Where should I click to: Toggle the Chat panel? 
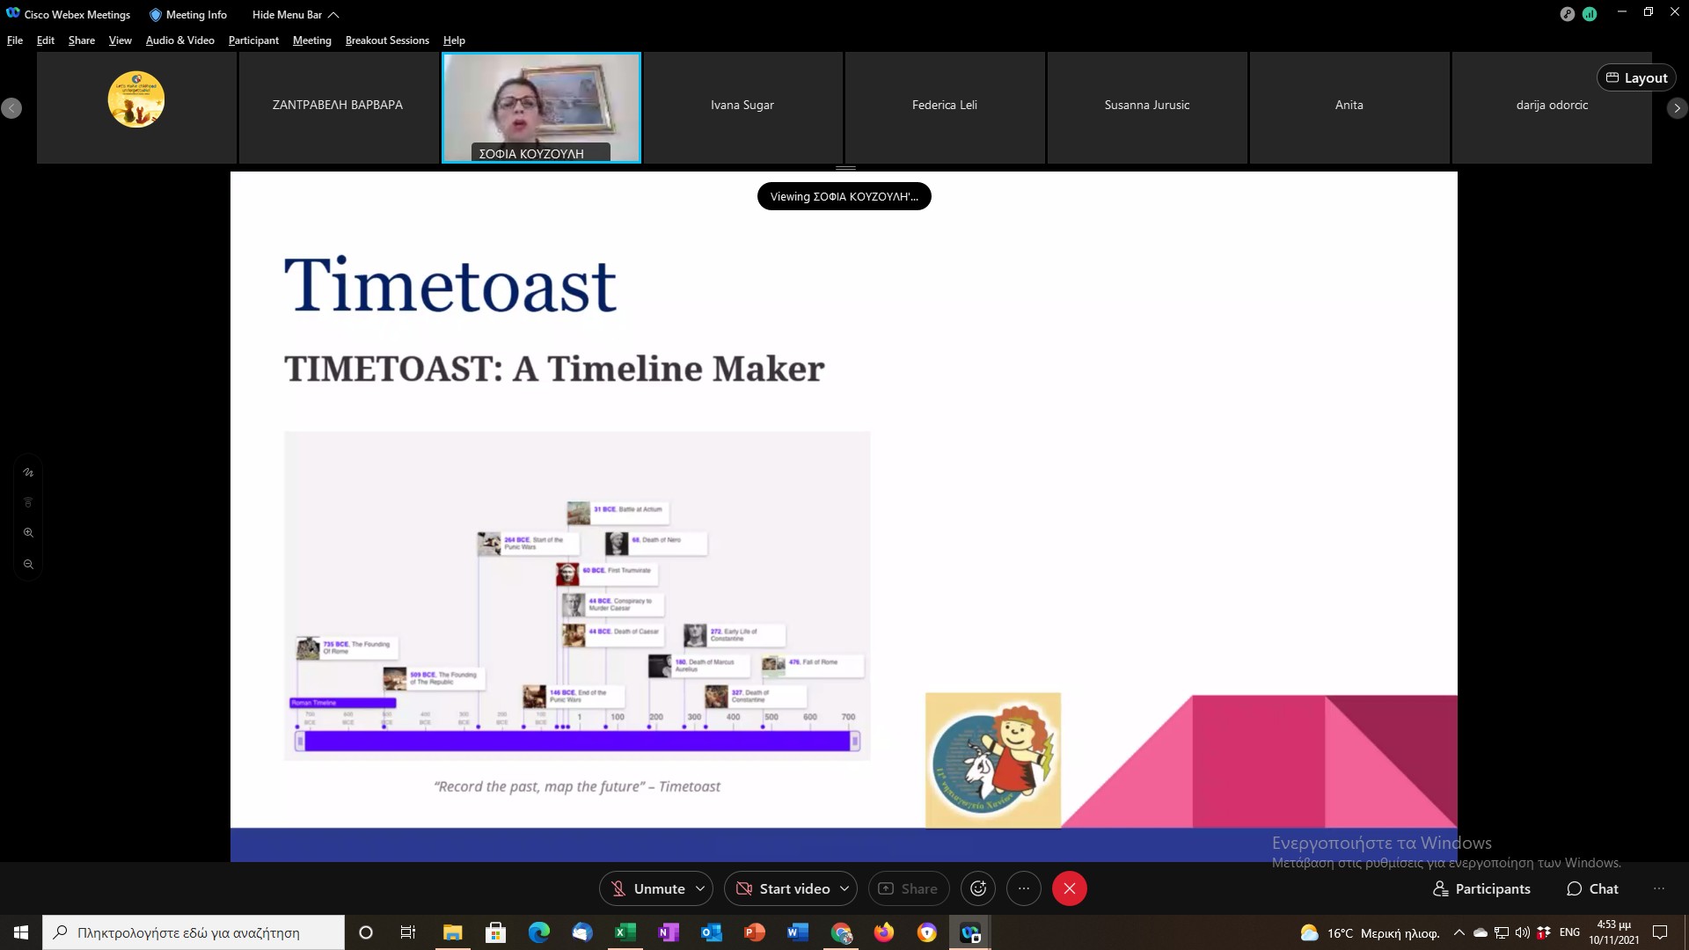[1592, 888]
